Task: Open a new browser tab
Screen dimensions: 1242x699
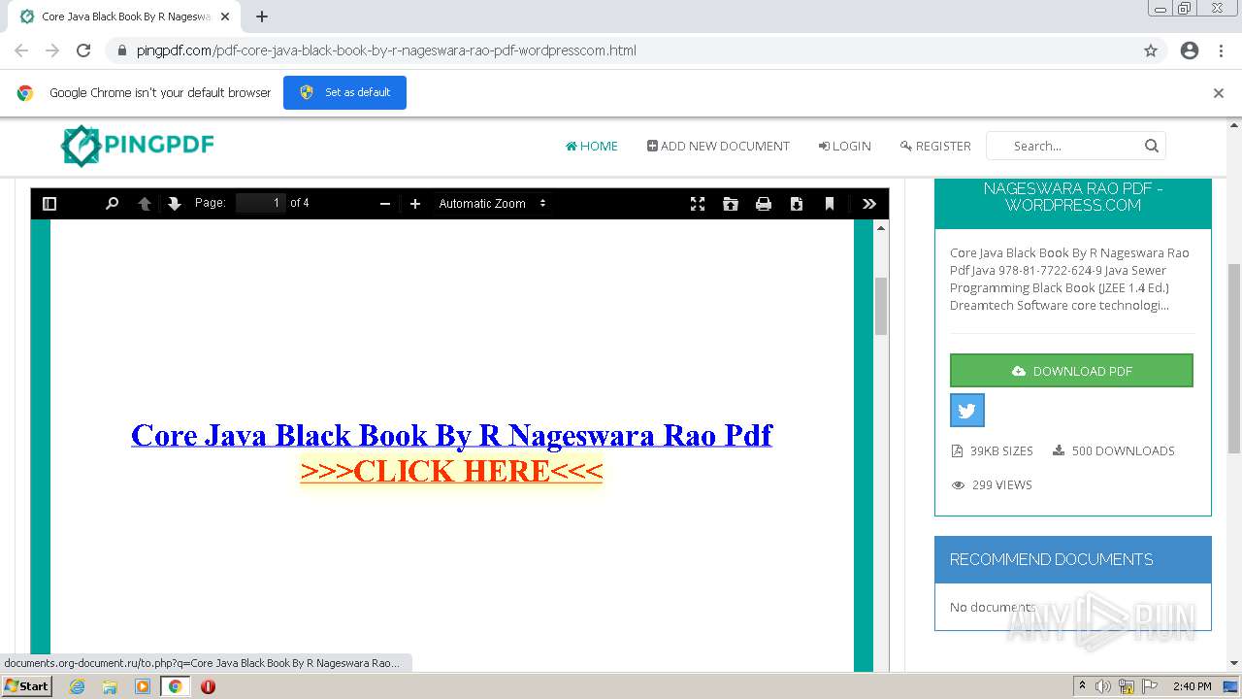Action: point(262,17)
